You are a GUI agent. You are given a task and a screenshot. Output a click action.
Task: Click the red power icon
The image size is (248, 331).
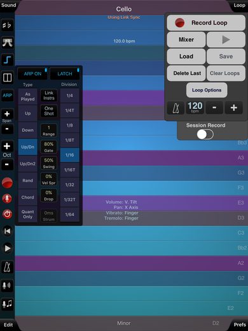coord(7,214)
